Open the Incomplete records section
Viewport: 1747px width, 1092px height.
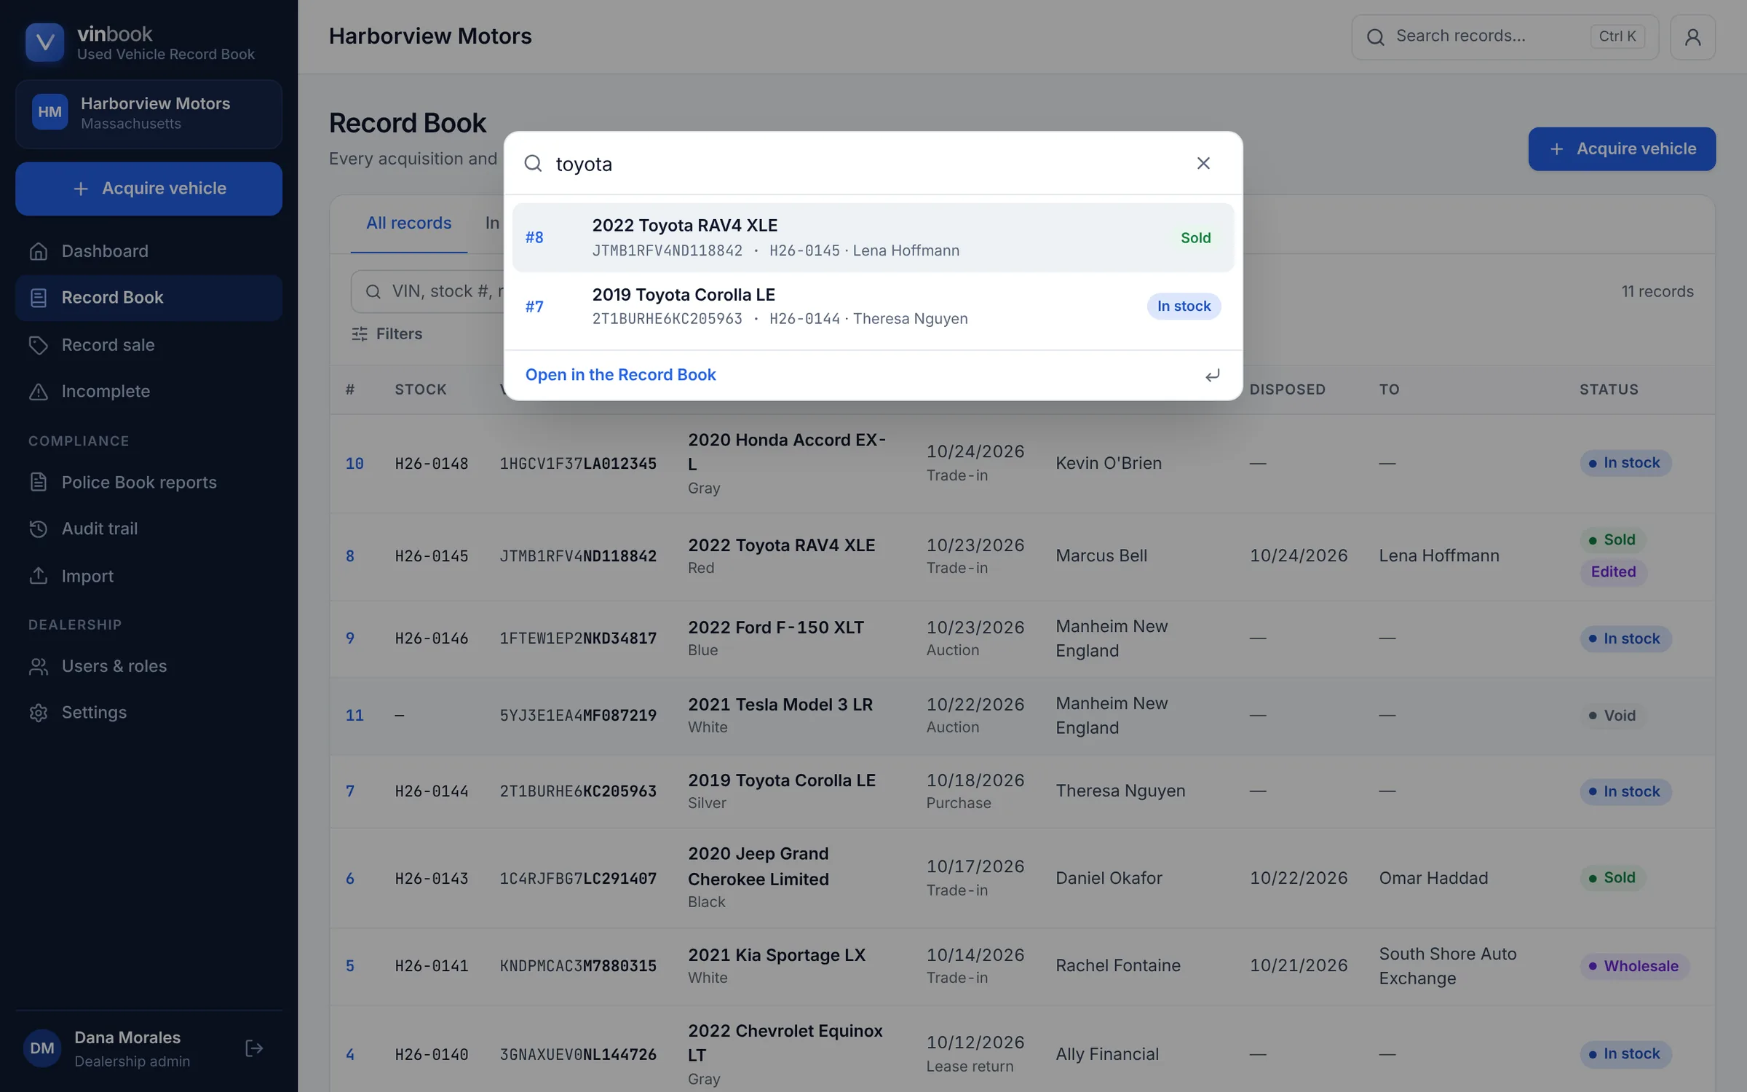tap(148, 392)
